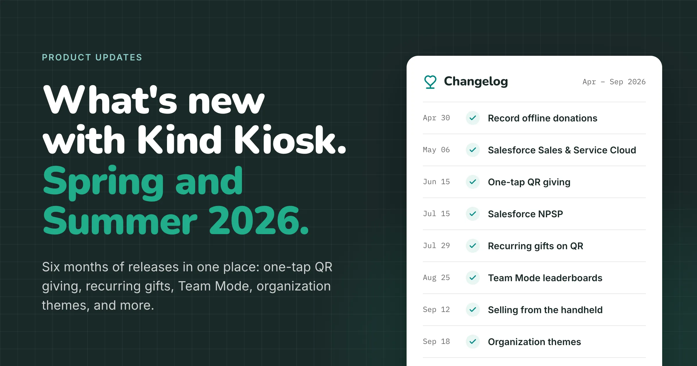Click the checkmark next to Selling from the handheld

tap(473, 310)
